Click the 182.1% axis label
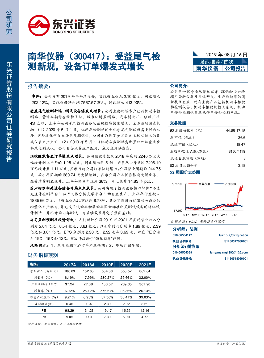 coord(177,184)
